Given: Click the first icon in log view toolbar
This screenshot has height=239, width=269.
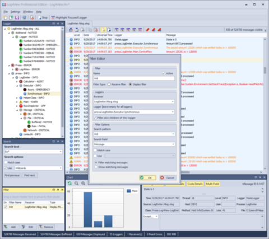Looking at the screenshot, I should [71, 30].
